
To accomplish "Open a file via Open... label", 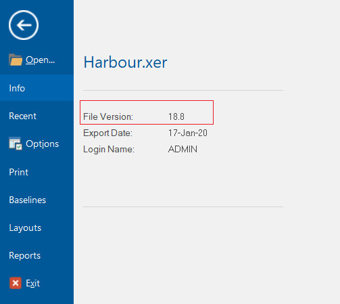I will click(x=40, y=60).
